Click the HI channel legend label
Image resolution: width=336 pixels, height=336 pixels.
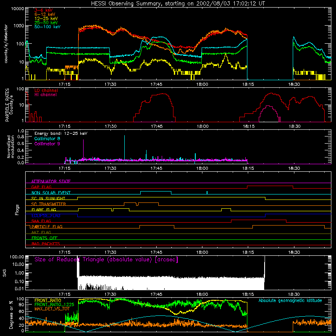[x=45, y=94]
